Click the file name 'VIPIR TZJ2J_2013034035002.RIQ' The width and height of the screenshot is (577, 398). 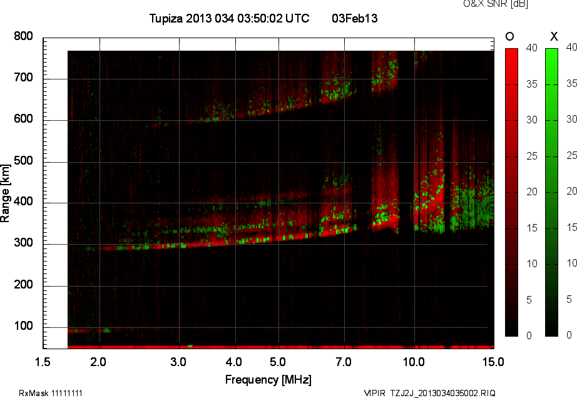pyautogui.click(x=430, y=393)
